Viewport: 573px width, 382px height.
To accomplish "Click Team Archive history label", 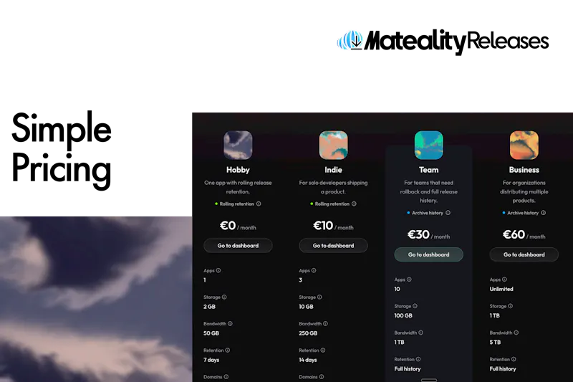I will [428, 213].
